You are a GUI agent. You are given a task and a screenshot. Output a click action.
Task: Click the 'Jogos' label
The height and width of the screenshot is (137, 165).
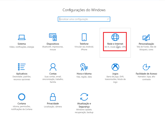(x=115, y=74)
